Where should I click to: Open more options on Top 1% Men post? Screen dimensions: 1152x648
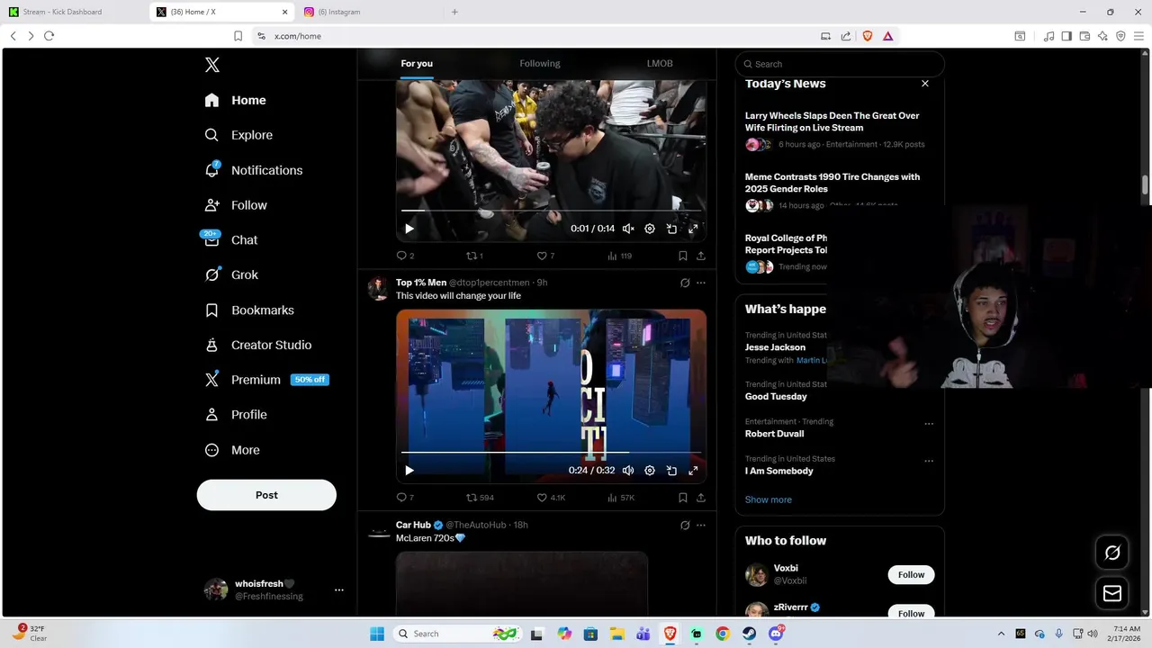tap(701, 283)
